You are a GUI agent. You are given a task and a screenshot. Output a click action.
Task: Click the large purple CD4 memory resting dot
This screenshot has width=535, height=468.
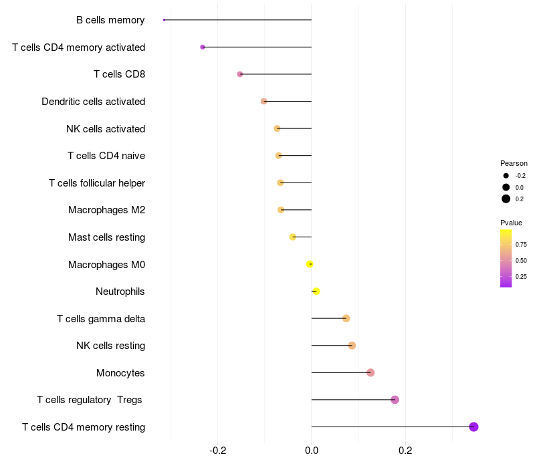[473, 427]
